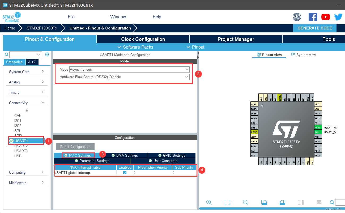Click the 10 year anniversary badge
345x213 pixels.
pos(297,17)
